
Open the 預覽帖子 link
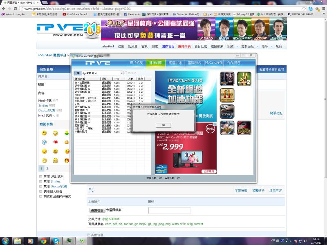pos(258,190)
